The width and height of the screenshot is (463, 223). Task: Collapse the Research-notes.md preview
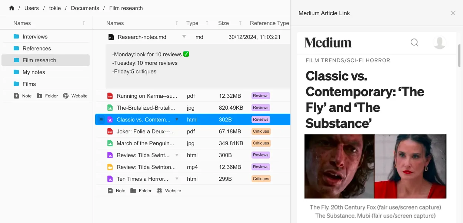184,37
